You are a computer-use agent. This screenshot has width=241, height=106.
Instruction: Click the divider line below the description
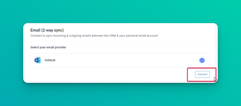(x=120, y=42)
